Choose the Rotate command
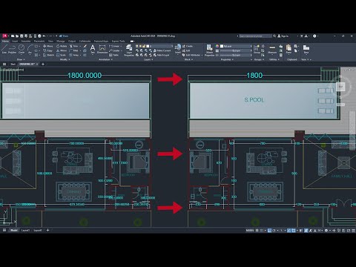Screen dimensions: 356x267 click(x=62, y=46)
